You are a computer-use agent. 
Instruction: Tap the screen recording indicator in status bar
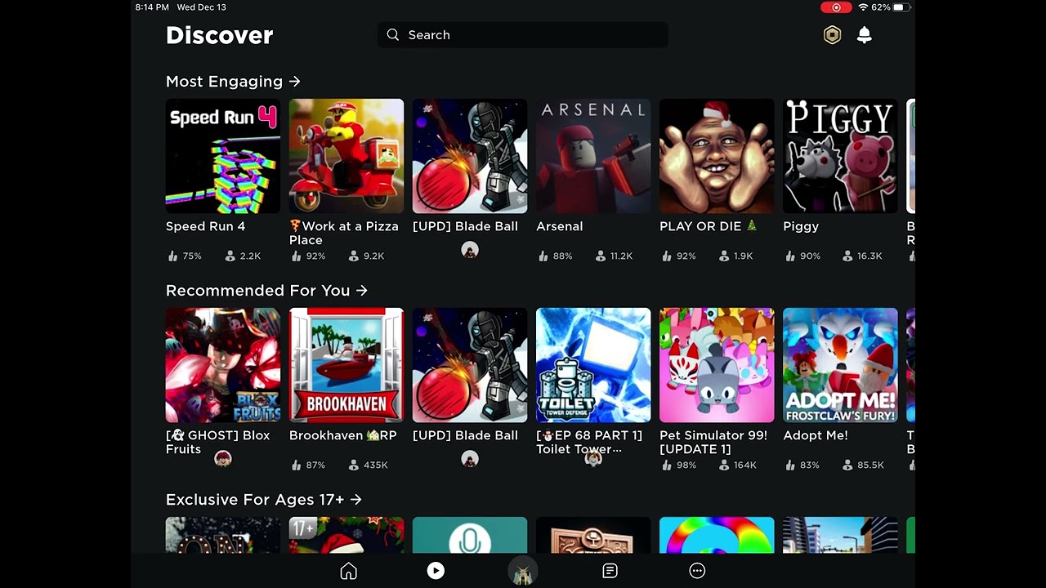click(x=836, y=7)
